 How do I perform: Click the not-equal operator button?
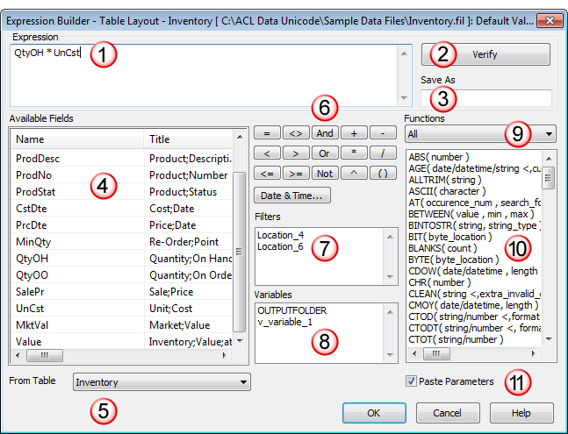(295, 133)
